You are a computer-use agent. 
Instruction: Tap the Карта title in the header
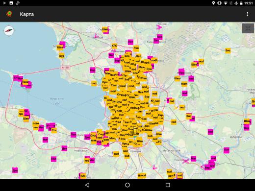27,14
